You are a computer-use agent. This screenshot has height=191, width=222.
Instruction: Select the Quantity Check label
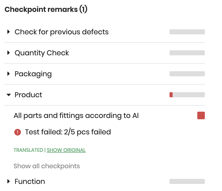point(42,53)
